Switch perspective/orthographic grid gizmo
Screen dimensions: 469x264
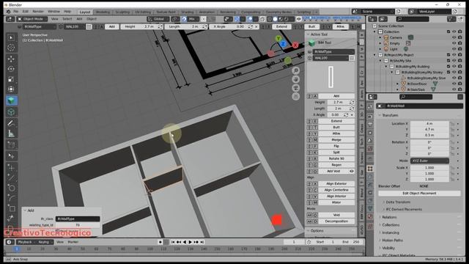pos(296,96)
